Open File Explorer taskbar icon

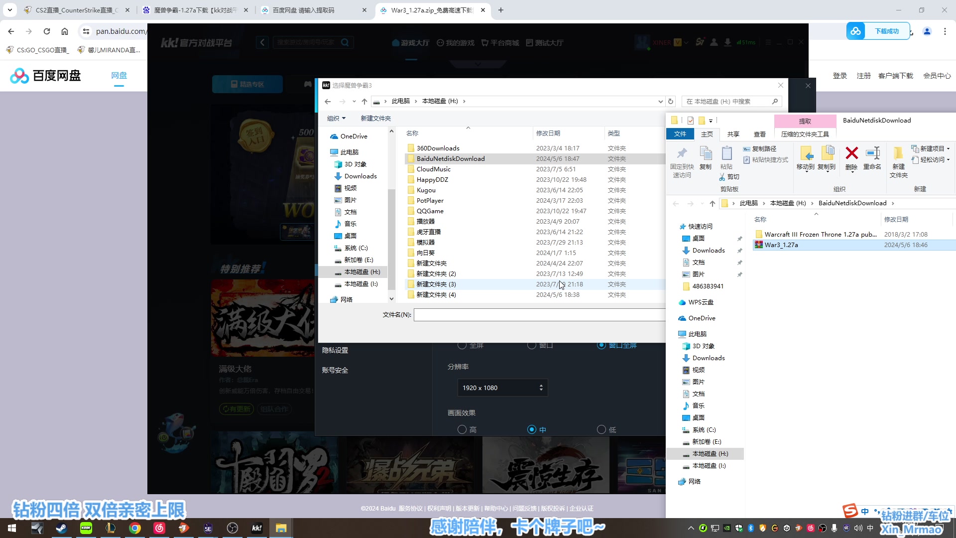(x=281, y=528)
